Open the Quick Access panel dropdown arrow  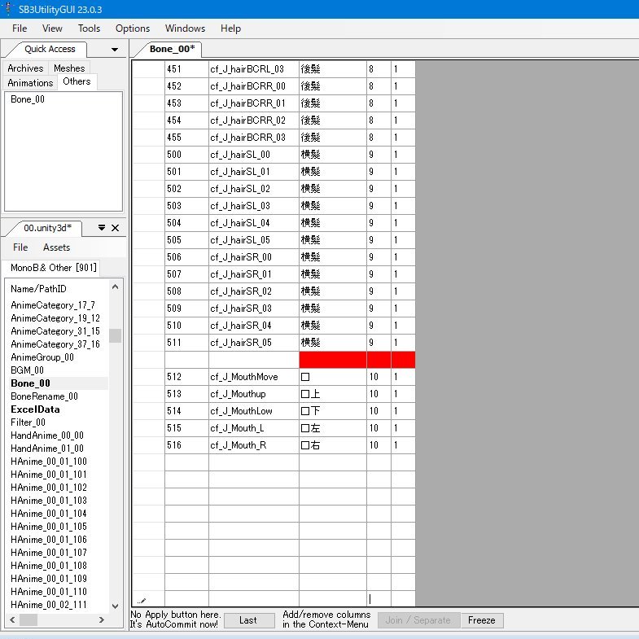114,49
